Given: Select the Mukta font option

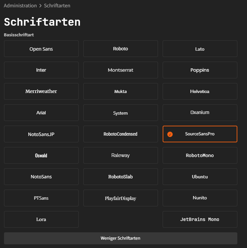Looking at the screenshot, I should [120, 91].
